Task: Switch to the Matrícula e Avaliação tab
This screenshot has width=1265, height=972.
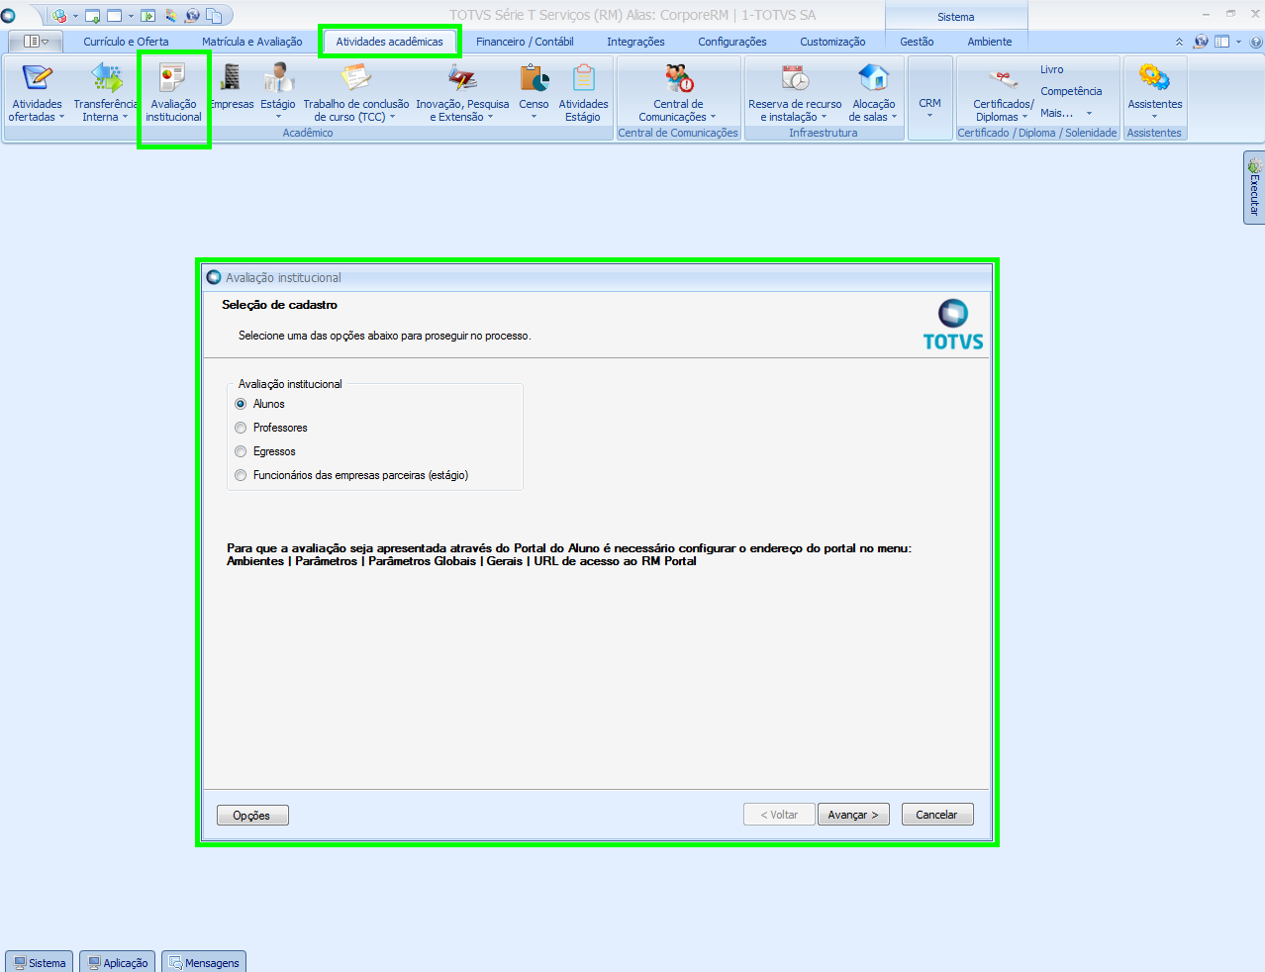Action: click(252, 42)
